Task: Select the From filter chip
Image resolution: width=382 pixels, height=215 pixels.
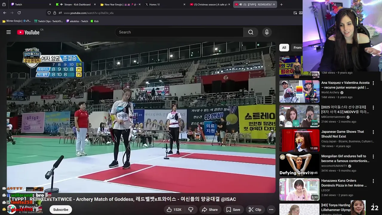Action: 297,47
